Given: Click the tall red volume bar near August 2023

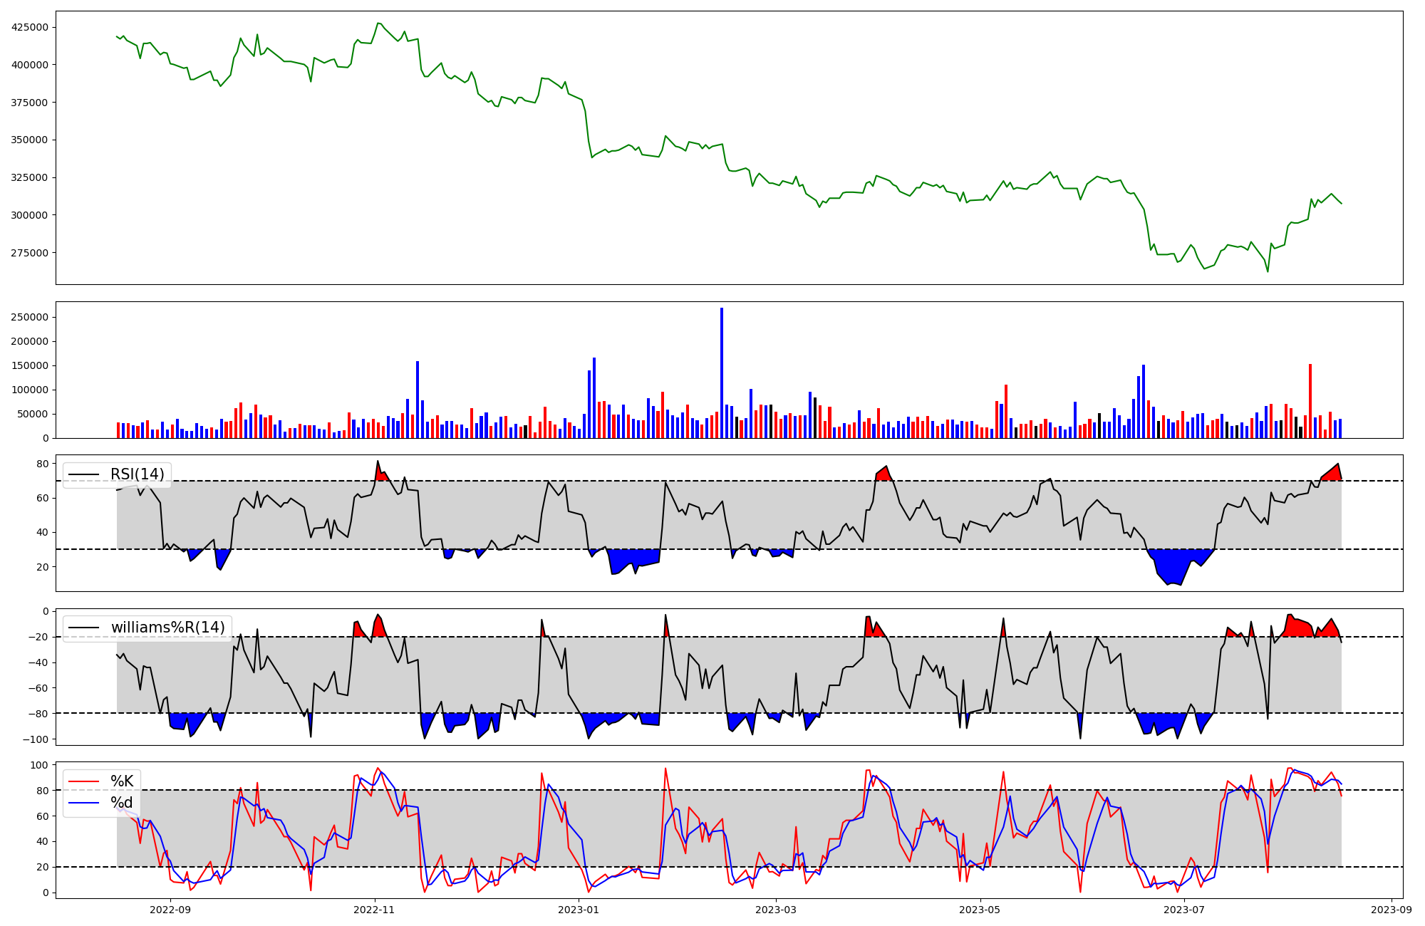Looking at the screenshot, I should click(1310, 400).
